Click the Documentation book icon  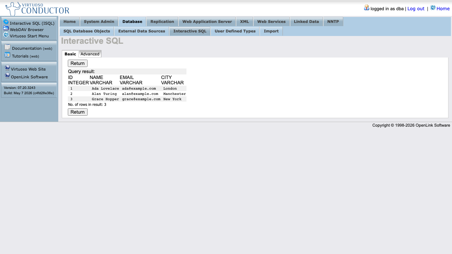coord(7,47)
